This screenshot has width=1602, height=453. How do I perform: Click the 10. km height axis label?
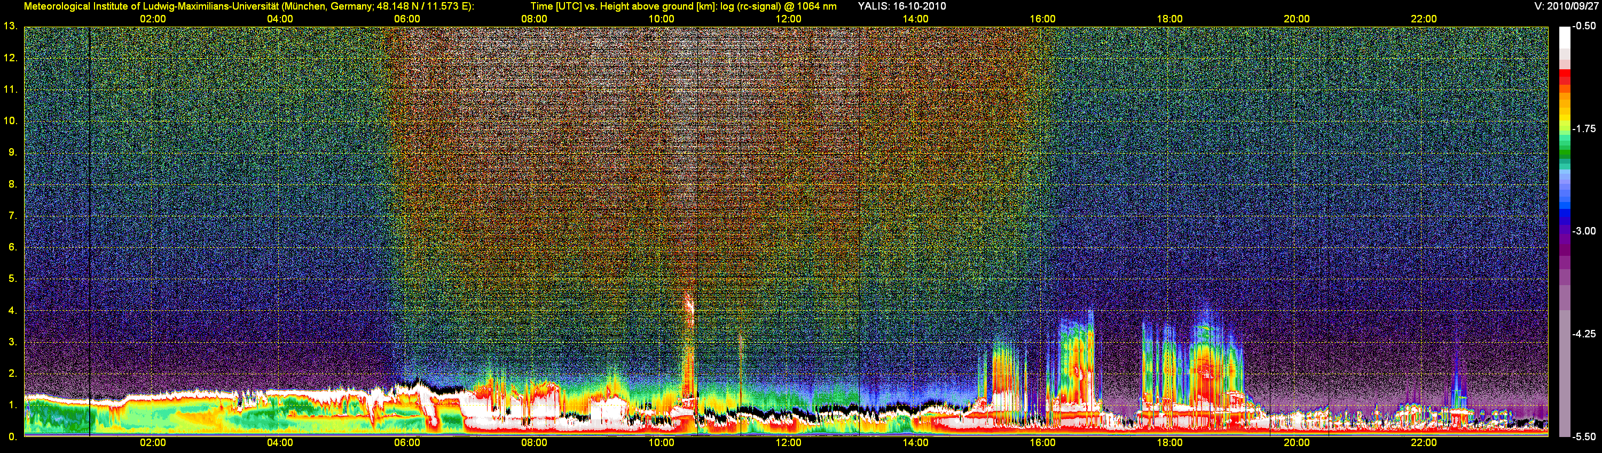click(11, 120)
